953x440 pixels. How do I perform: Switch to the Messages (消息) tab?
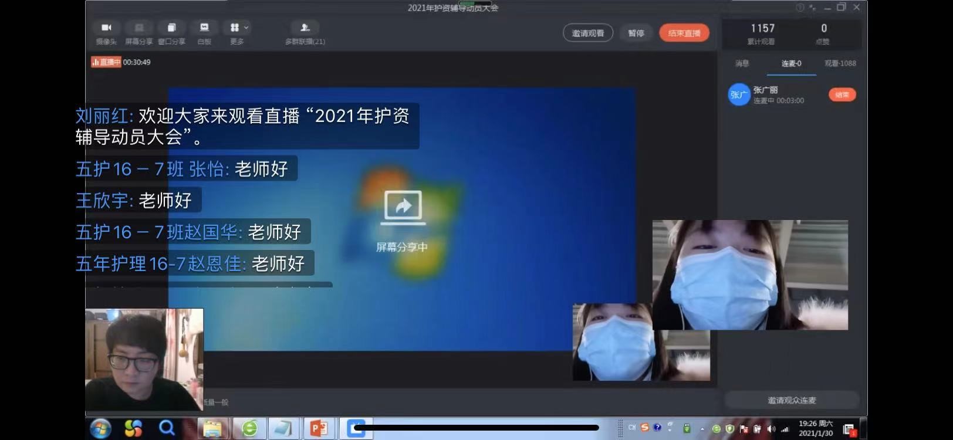pyautogui.click(x=742, y=63)
